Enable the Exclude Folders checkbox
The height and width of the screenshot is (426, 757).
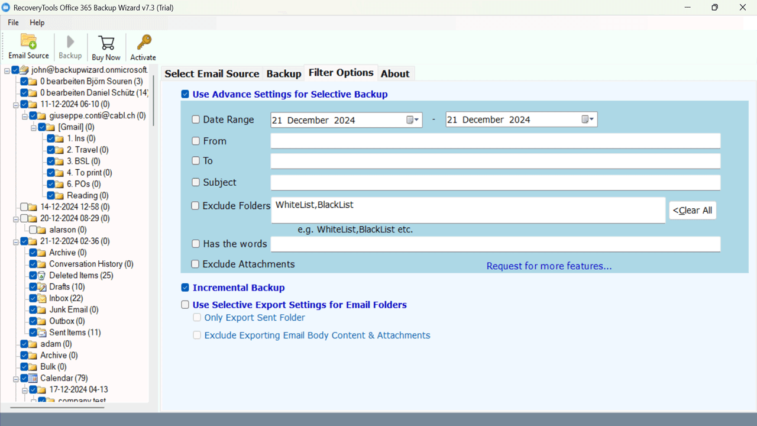tap(195, 206)
